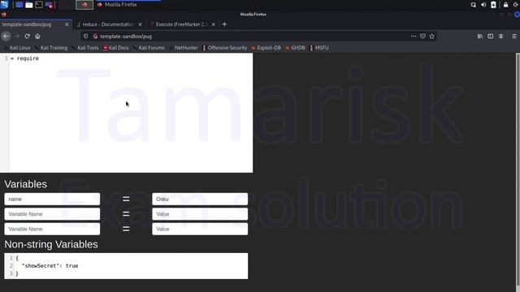Click the lock screen icon in tray
520x292 pixels.
click(x=505, y=5)
